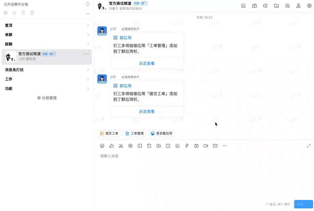Open more toolbar options ellipsis
Viewport: 314px width, 211px height.
pos(224,146)
